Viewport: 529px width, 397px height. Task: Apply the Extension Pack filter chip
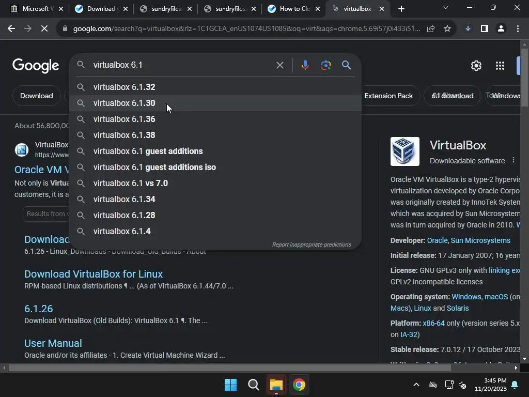pos(388,96)
